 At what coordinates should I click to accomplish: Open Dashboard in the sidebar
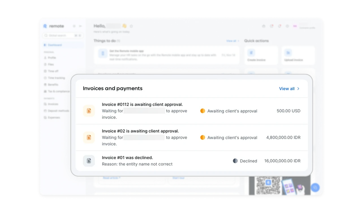63,45
